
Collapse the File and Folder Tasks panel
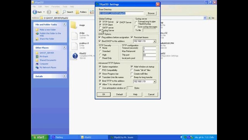pos(64,24)
